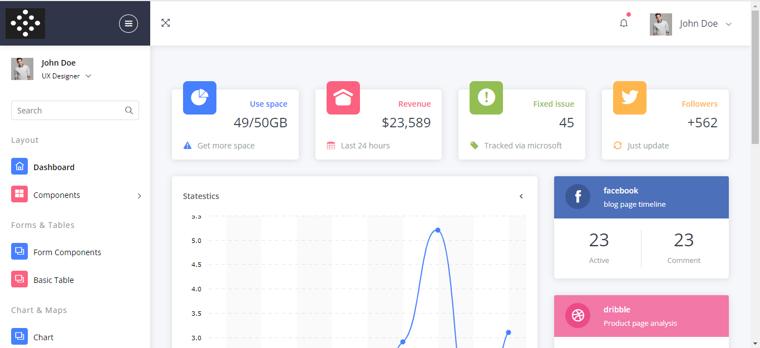Click the orange Twitter Followers icon

click(630, 98)
